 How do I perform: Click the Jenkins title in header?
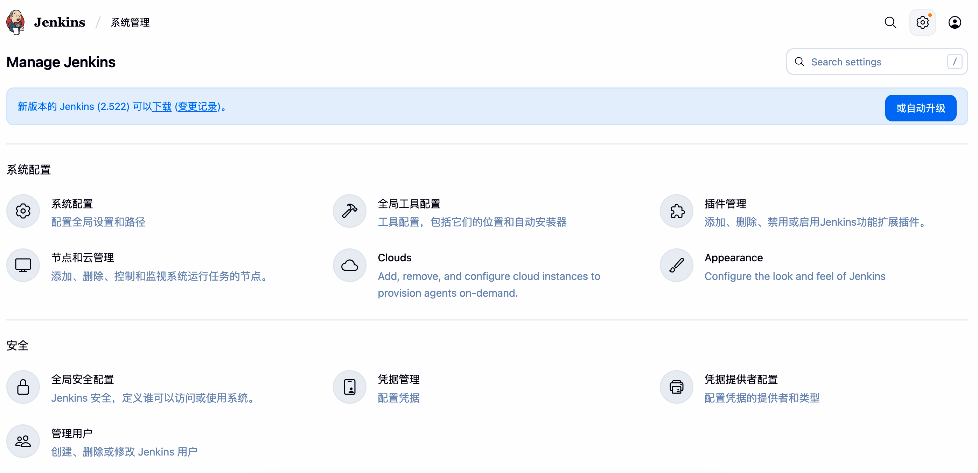pyautogui.click(x=60, y=22)
